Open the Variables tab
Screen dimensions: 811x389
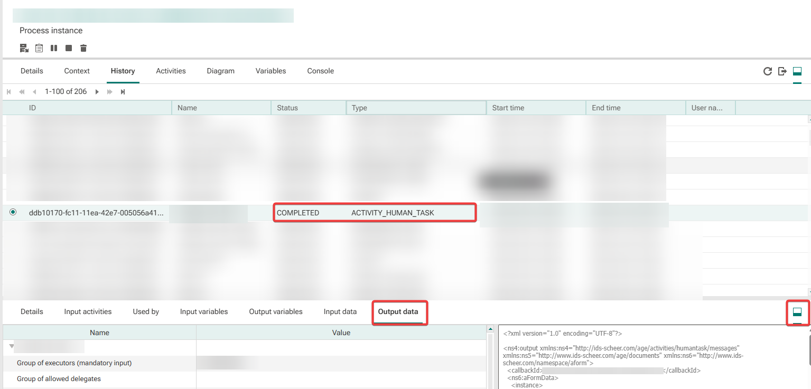[271, 71]
